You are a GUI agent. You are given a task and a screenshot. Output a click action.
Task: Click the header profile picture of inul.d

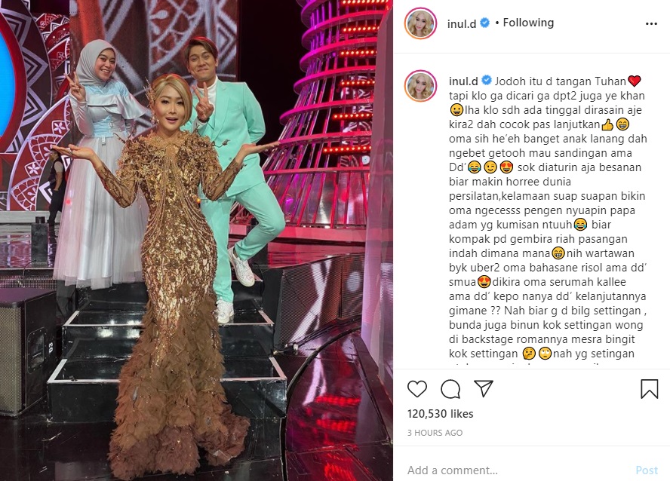[420, 23]
